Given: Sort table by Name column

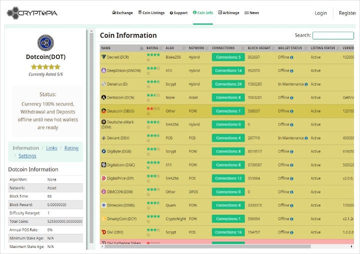Looking at the screenshot, I should [x=122, y=48].
